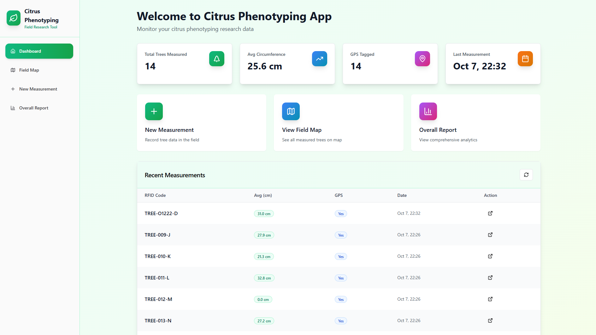This screenshot has height=335, width=596.
Task: Click the green tree icon on Total Trees card
Action: [217, 59]
